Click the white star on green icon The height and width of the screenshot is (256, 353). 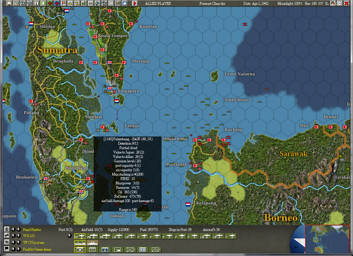[x=43, y=3]
